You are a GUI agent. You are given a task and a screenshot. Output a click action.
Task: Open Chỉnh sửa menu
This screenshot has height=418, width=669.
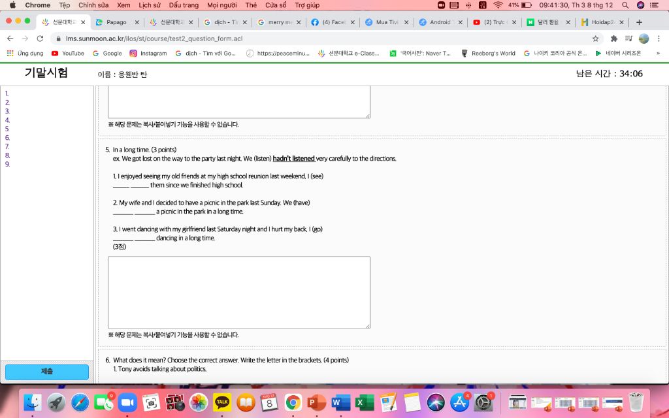click(x=93, y=5)
